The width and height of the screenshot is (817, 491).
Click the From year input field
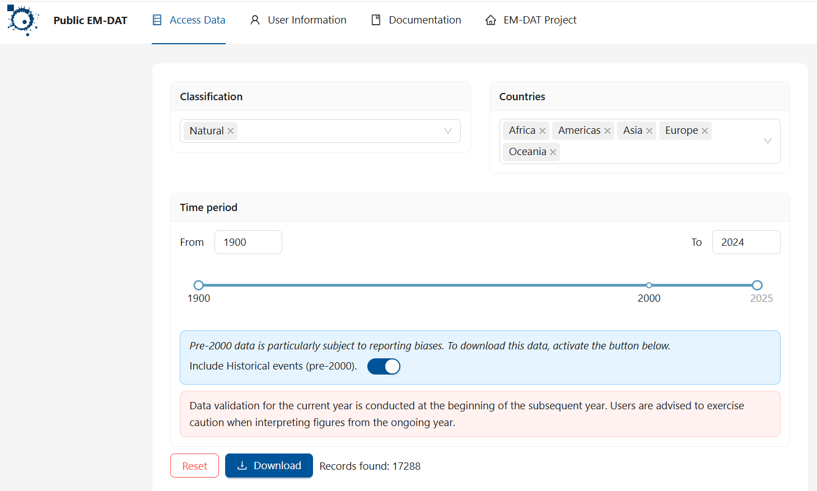[248, 242]
